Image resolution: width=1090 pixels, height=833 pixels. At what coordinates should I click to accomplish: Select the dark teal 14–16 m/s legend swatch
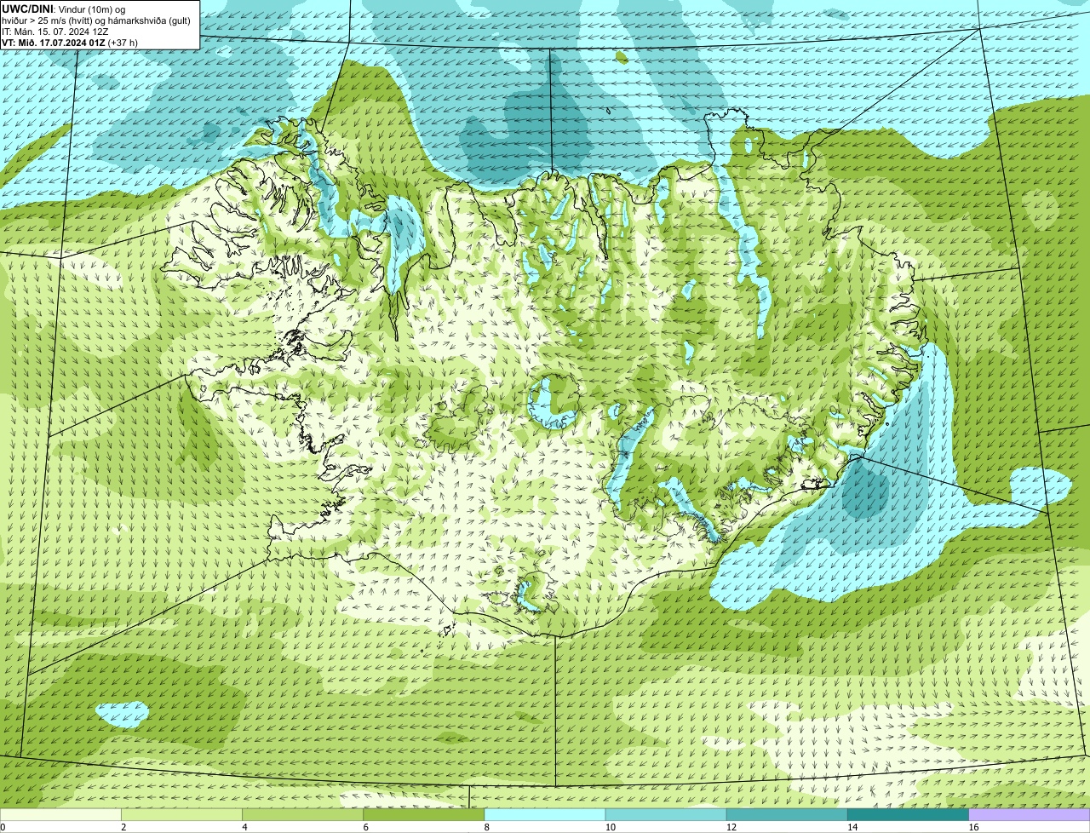(x=908, y=815)
